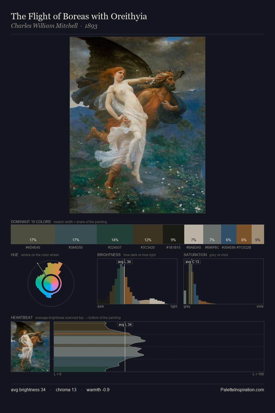Screen dimensions: 275x413
Task: Click the saturation histogram chart
Action: pyautogui.click(x=224, y=281)
